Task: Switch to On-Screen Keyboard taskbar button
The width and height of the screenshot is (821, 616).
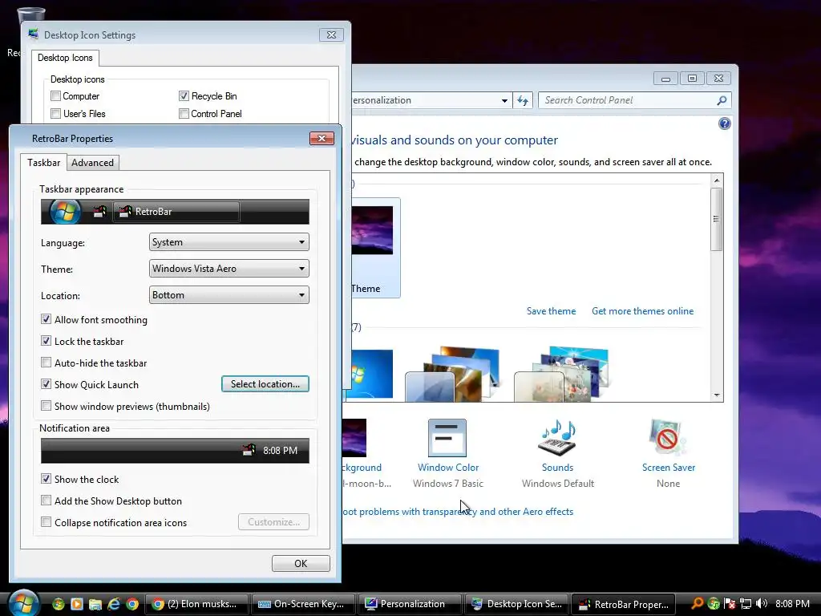Action: (303, 604)
